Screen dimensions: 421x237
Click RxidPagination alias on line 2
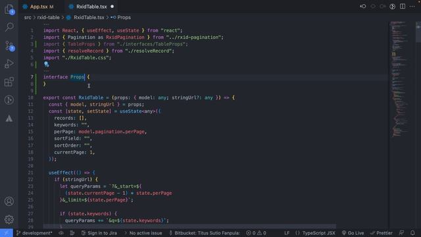coord(125,38)
